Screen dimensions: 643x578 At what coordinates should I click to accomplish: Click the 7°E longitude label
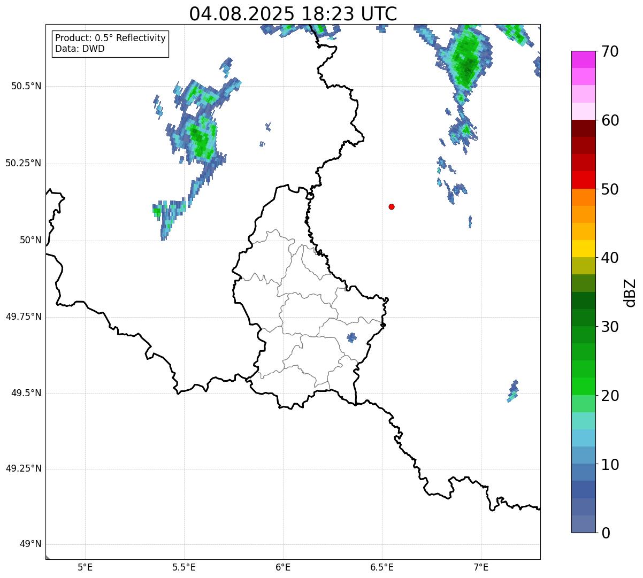click(x=481, y=567)
